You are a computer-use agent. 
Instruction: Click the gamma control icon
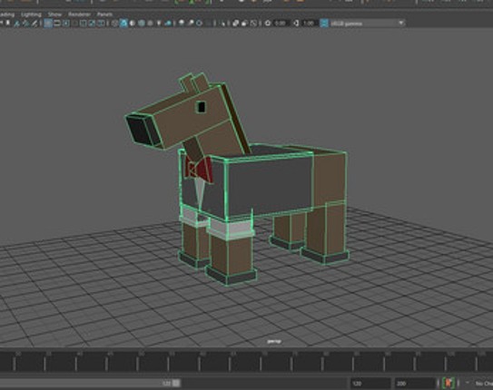pyautogui.click(x=296, y=24)
